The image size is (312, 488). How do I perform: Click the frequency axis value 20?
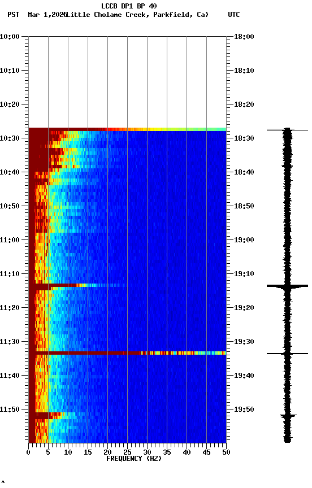tap(107, 452)
